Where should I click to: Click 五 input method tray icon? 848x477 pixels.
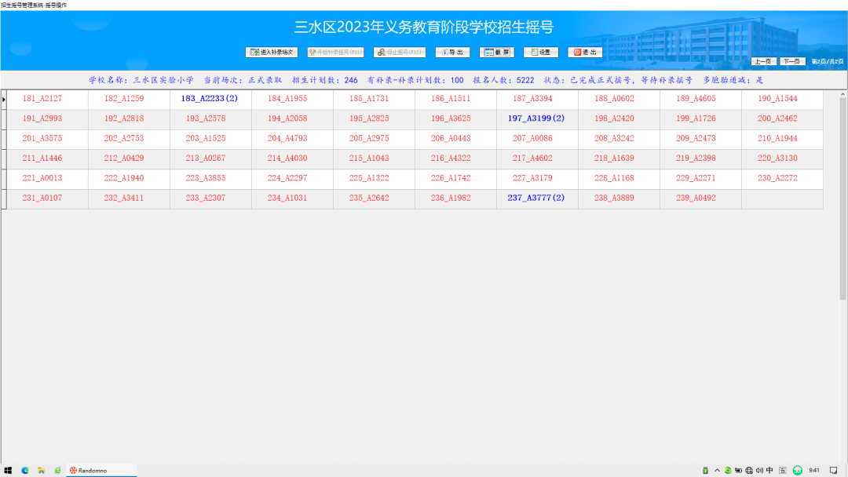point(783,471)
